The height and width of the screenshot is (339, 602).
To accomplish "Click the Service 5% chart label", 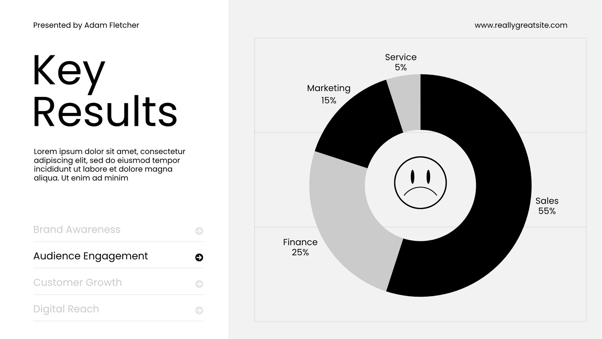I will 401,62.
